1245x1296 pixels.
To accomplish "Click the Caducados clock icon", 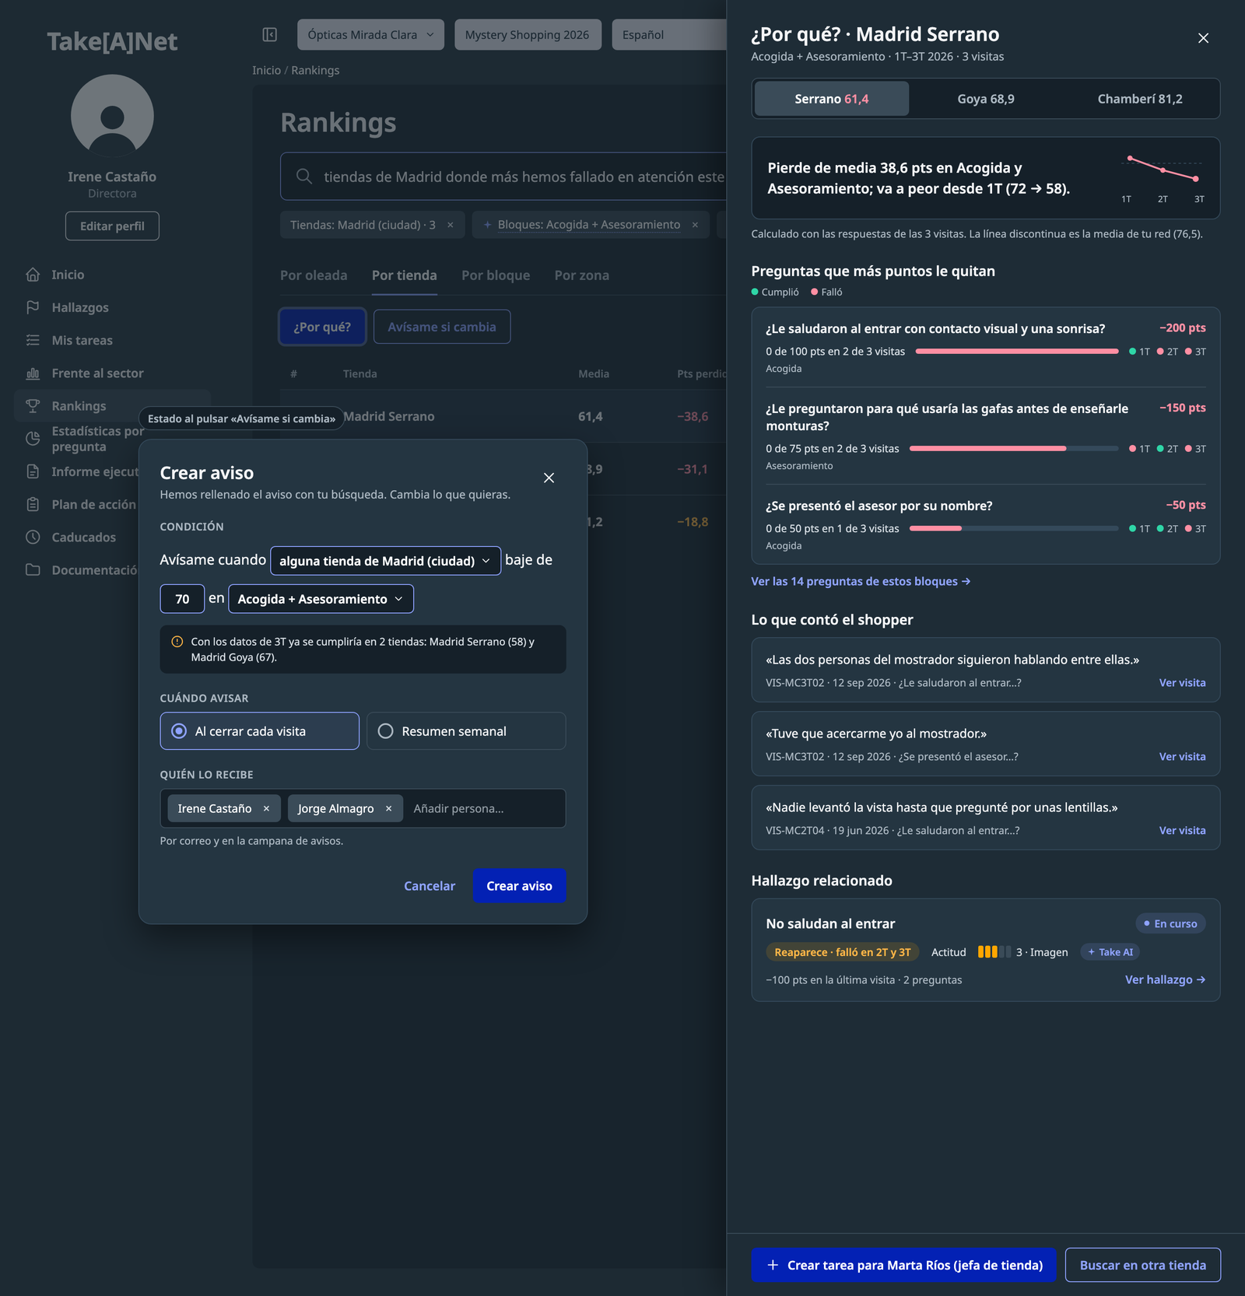I will 33,538.
